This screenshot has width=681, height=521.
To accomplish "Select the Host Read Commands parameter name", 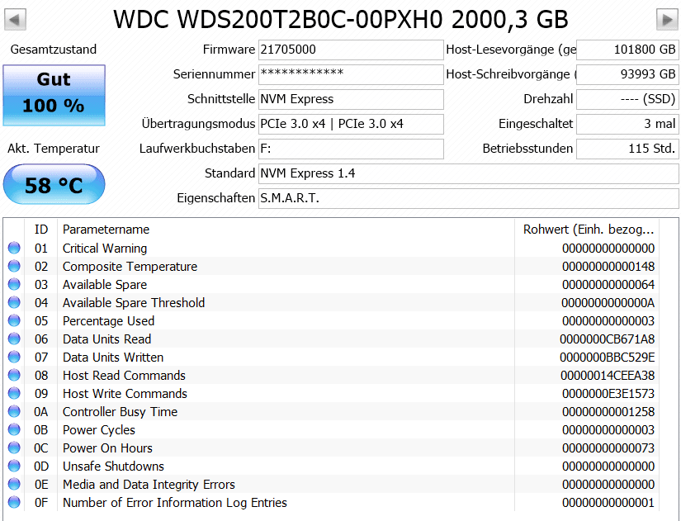I will click(124, 376).
